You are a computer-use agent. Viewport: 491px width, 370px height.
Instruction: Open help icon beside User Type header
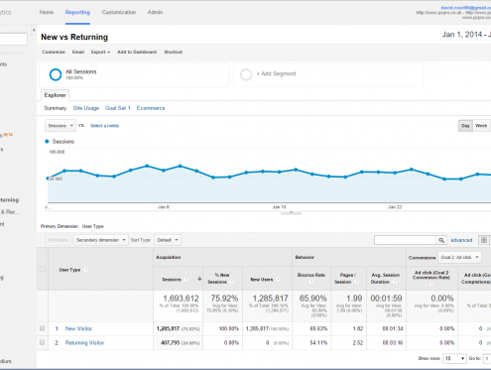click(x=86, y=270)
